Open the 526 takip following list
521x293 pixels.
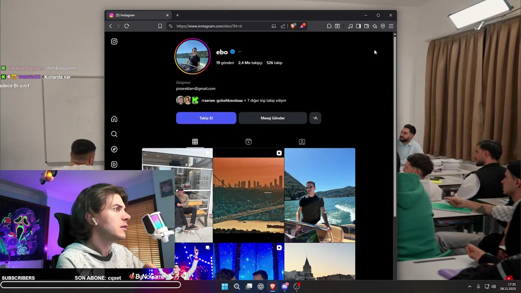click(274, 63)
